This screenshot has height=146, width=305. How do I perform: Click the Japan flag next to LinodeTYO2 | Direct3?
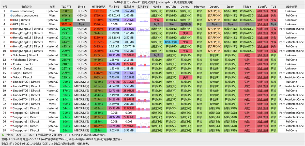(x=11, y=82)
